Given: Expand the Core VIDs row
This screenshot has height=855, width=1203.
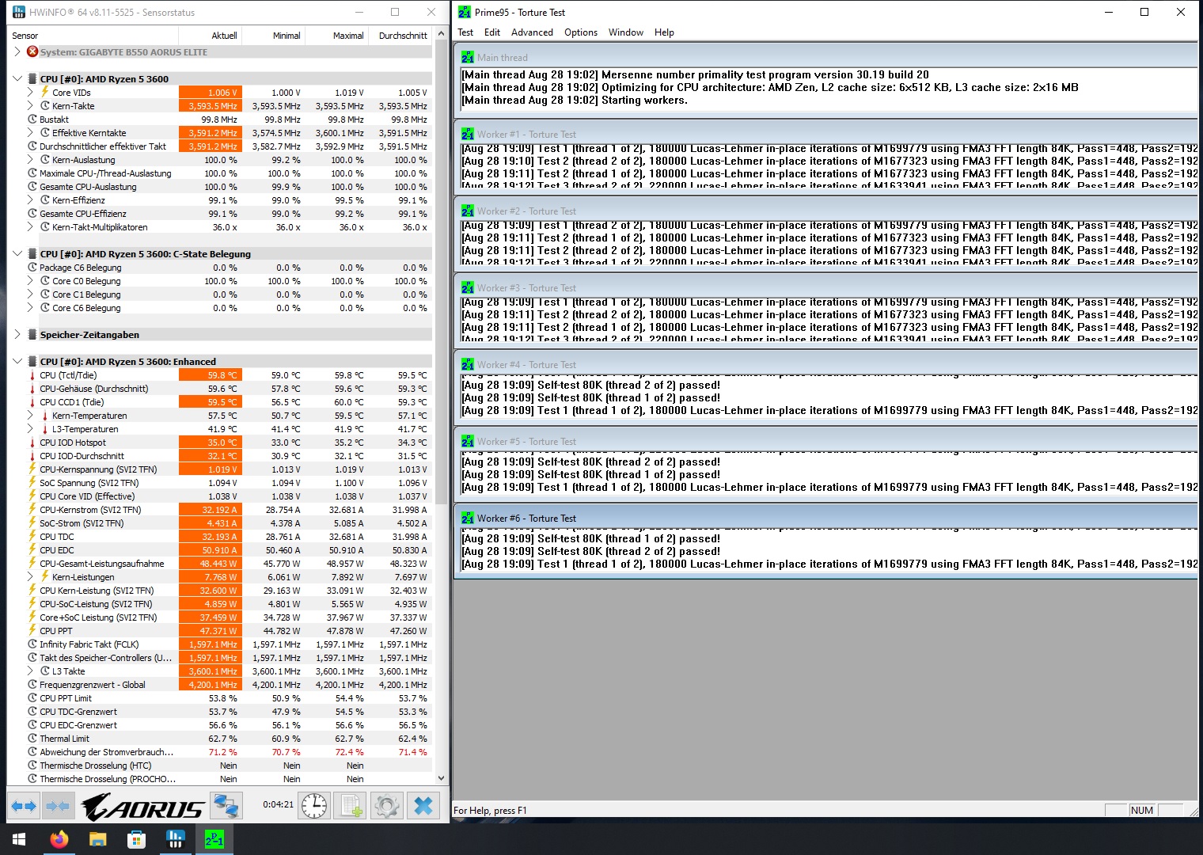Looking at the screenshot, I should 30,92.
